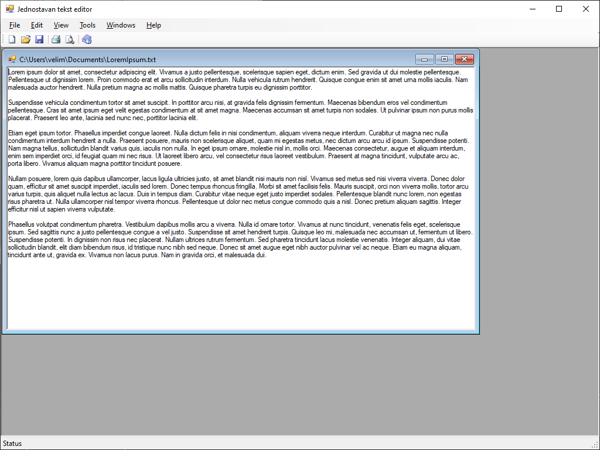This screenshot has width=600, height=450.
Task: Click inside the Lorem ipsum text area
Action: click(x=240, y=293)
